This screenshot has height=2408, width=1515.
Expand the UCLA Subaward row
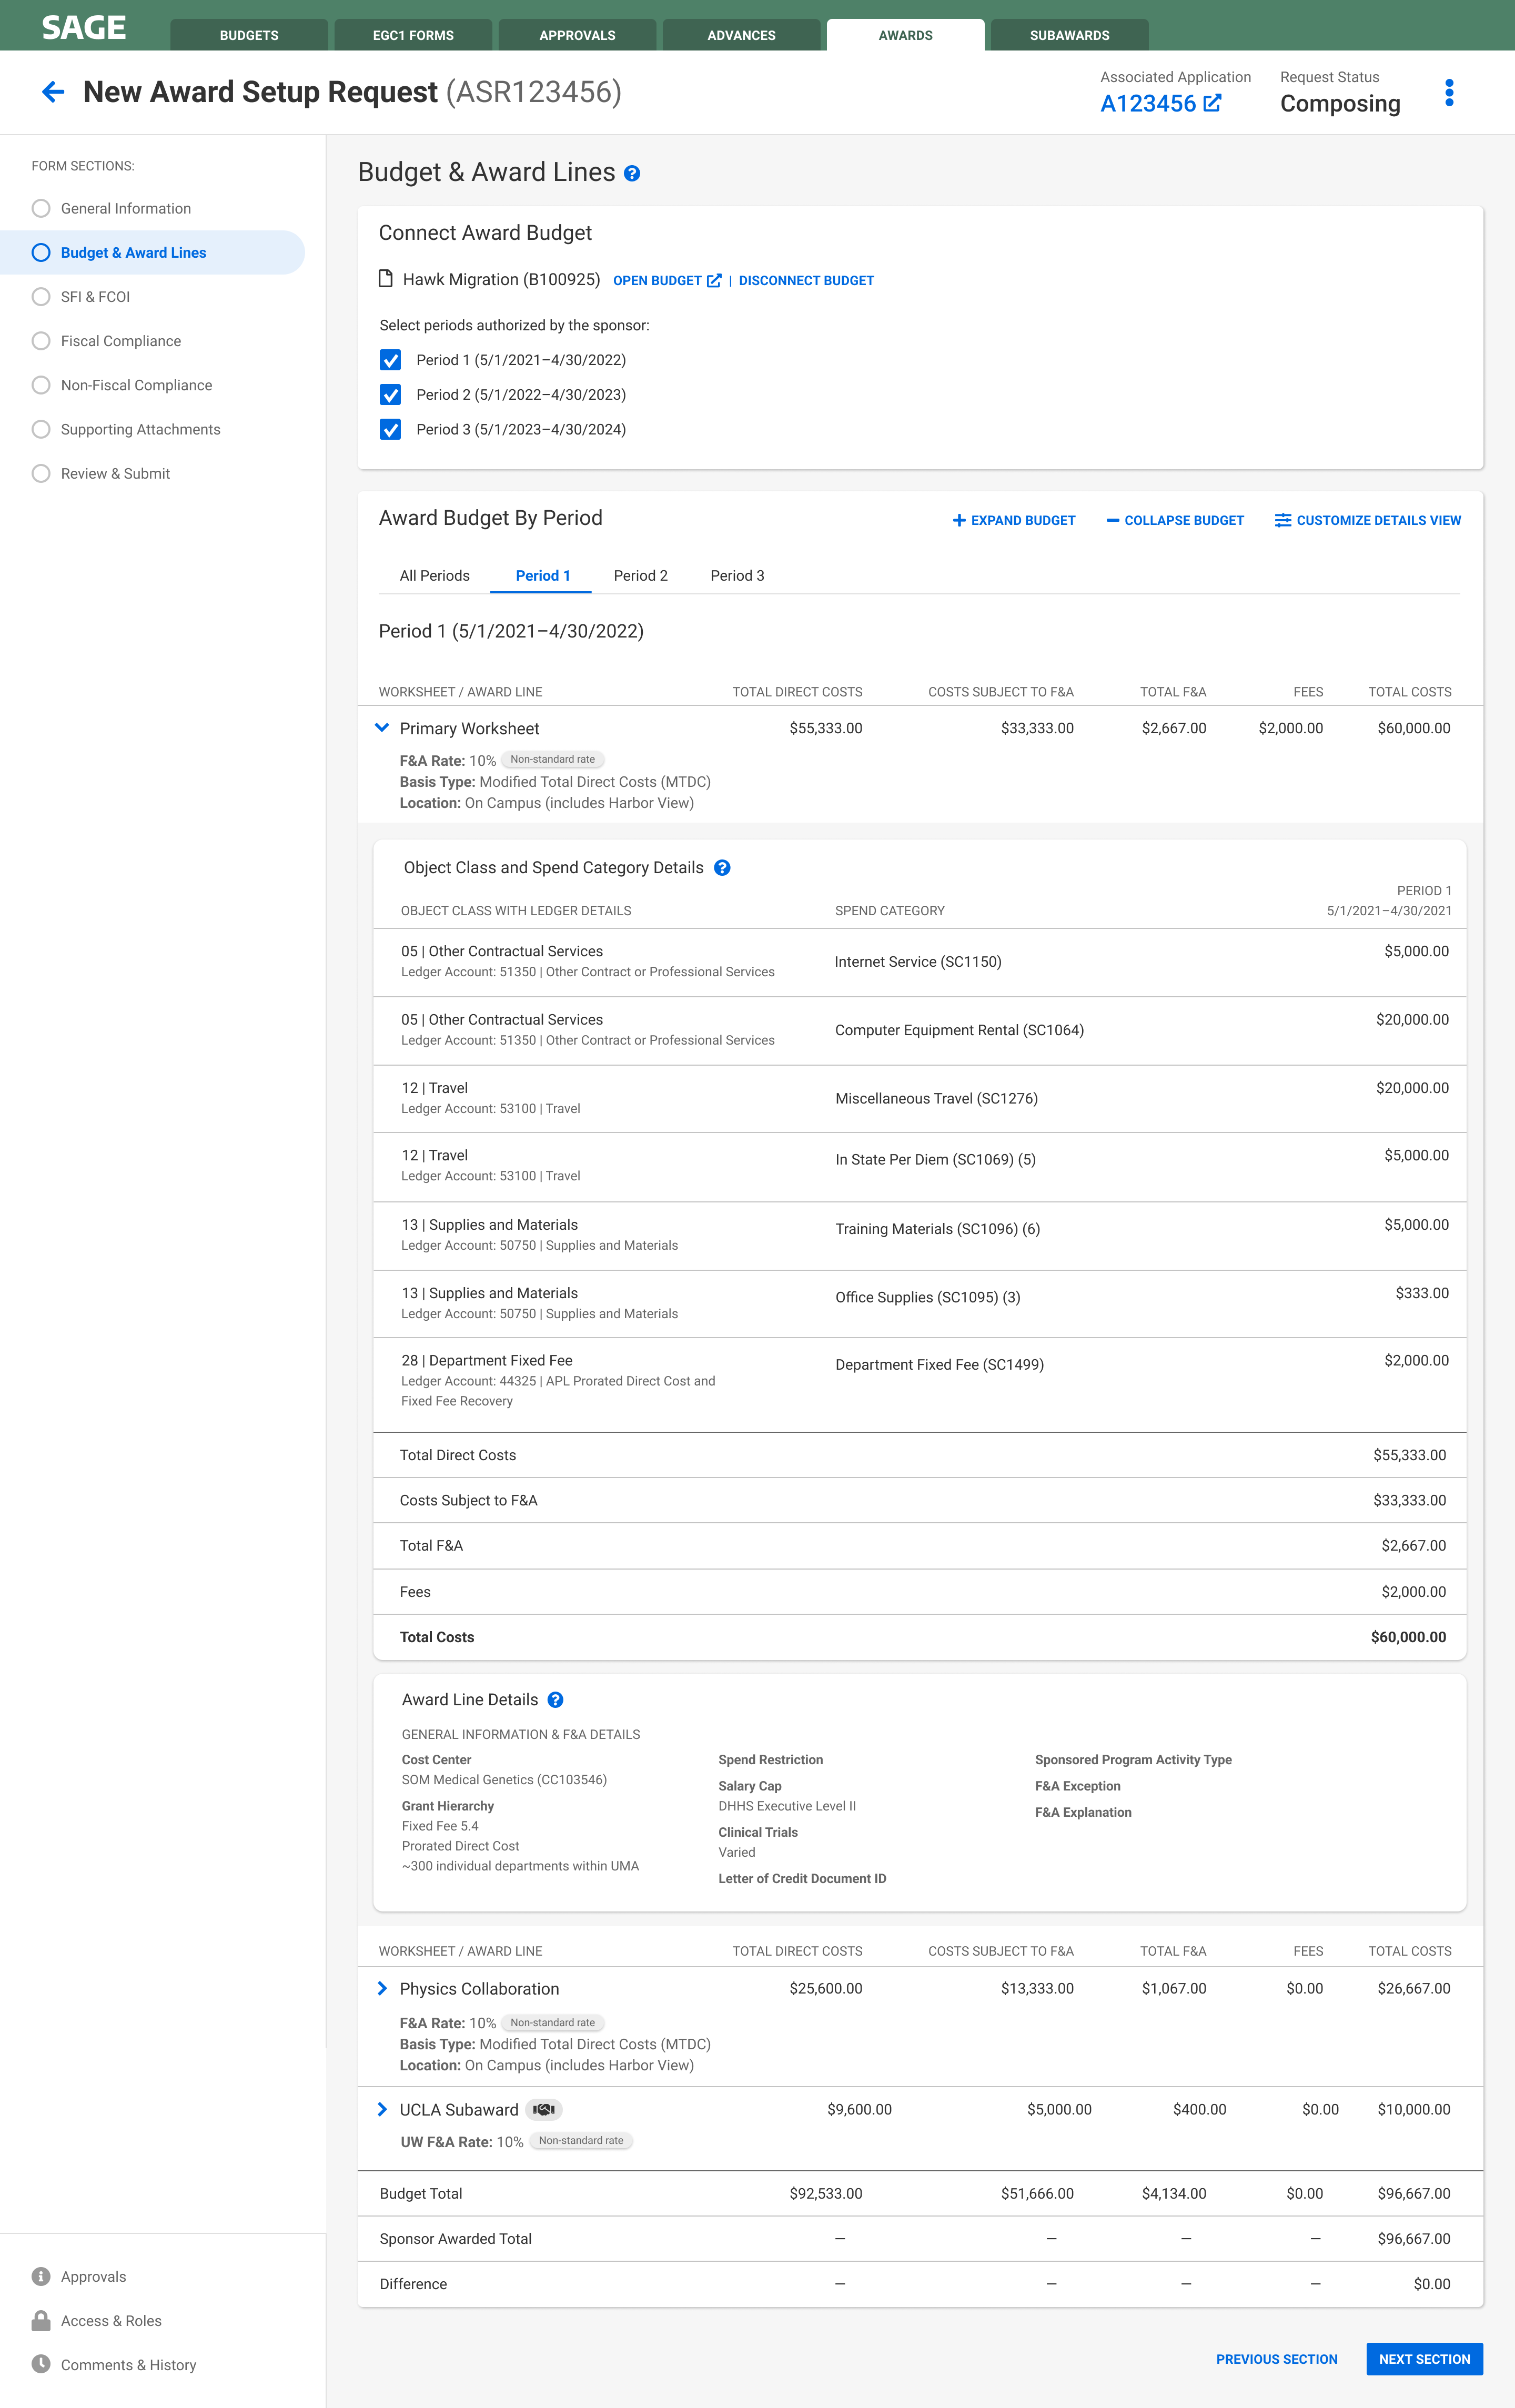(x=382, y=2110)
